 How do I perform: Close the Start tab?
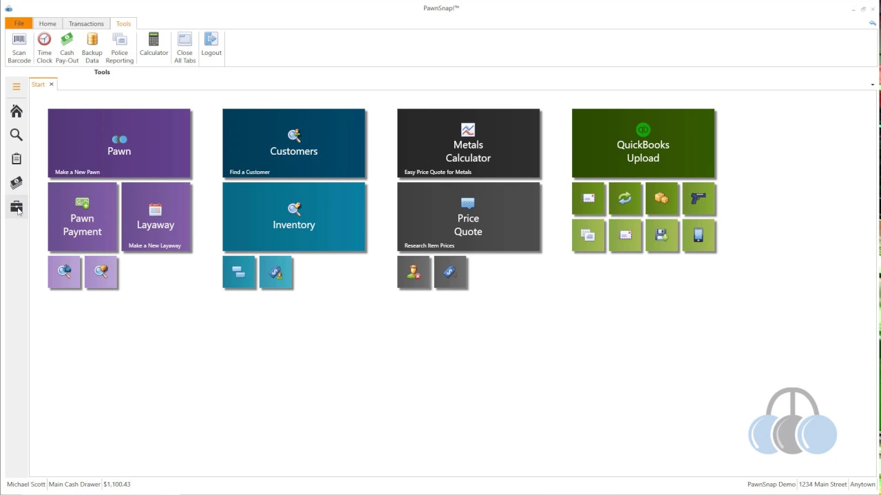(x=51, y=85)
